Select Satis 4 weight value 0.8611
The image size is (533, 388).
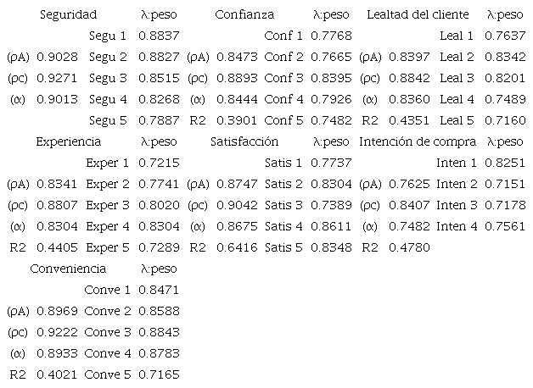point(332,226)
